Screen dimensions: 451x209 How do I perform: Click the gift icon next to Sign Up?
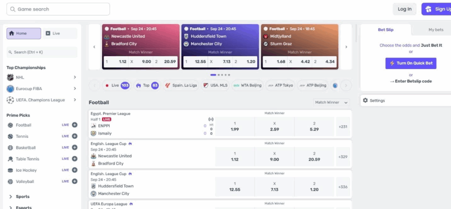(x=429, y=9)
